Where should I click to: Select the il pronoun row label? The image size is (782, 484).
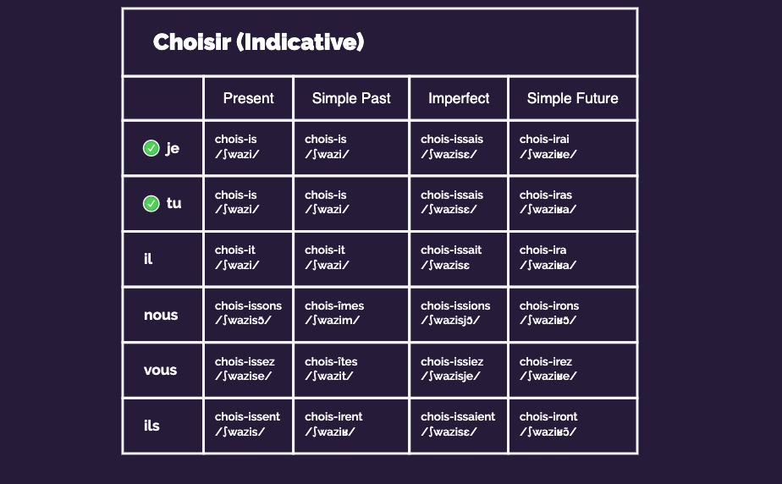[x=148, y=259]
